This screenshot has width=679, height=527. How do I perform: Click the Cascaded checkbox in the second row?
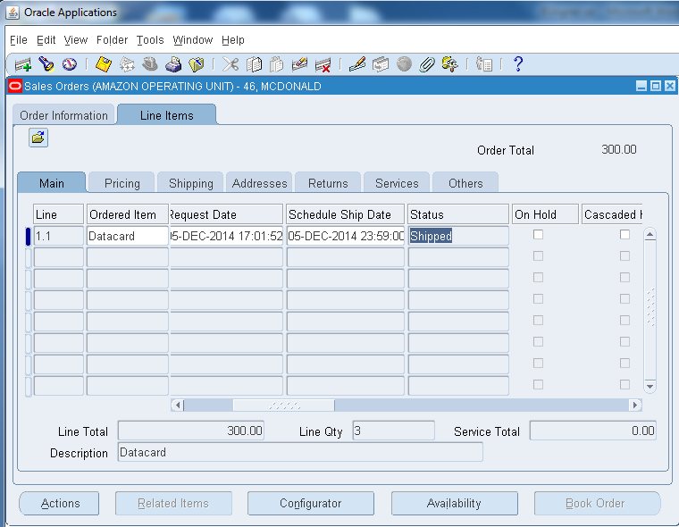pos(625,256)
